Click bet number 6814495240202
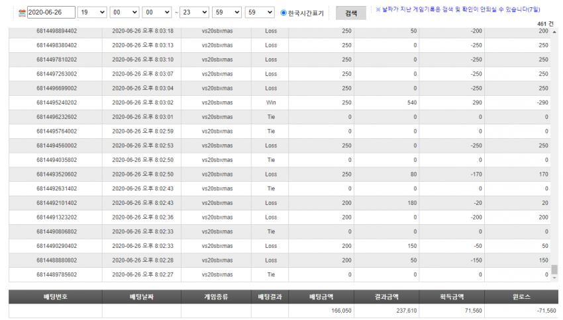 coord(57,103)
